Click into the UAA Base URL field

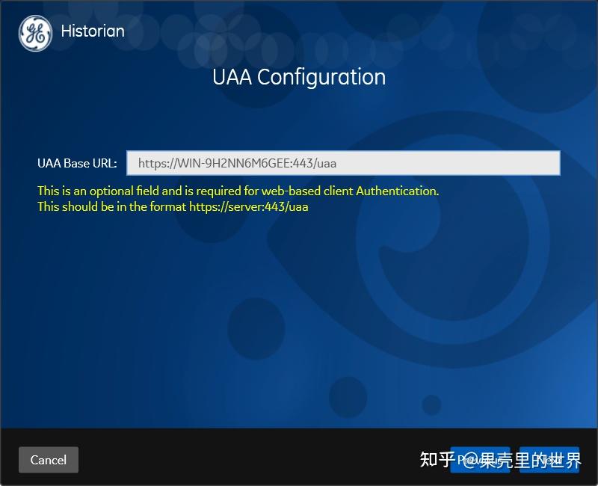pyautogui.click(x=343, y=163)
